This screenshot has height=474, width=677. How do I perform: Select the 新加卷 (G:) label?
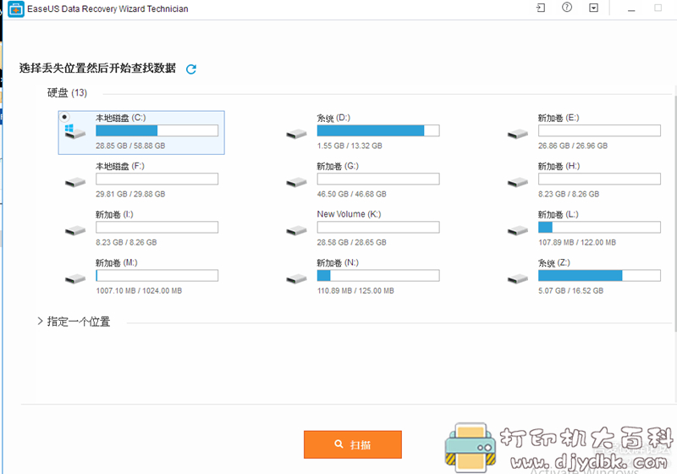[338, 166]
